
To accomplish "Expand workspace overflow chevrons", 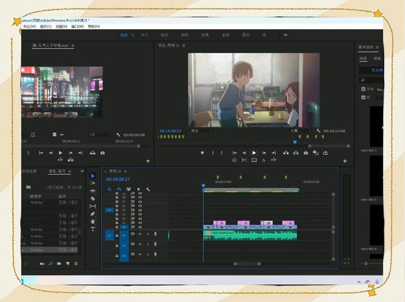I will (x=285, y=35).
